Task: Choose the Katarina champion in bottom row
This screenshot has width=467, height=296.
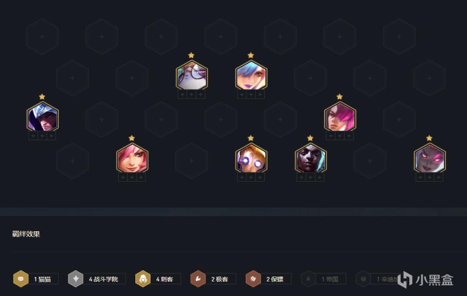Action: point(132,158)
